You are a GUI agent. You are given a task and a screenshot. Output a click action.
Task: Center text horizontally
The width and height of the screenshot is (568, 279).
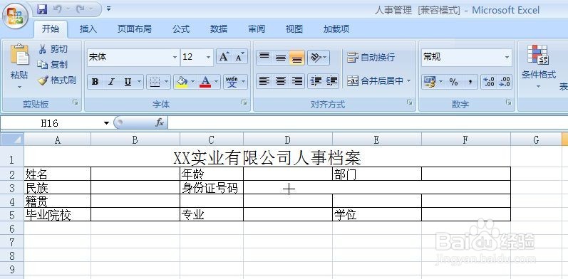280,81
